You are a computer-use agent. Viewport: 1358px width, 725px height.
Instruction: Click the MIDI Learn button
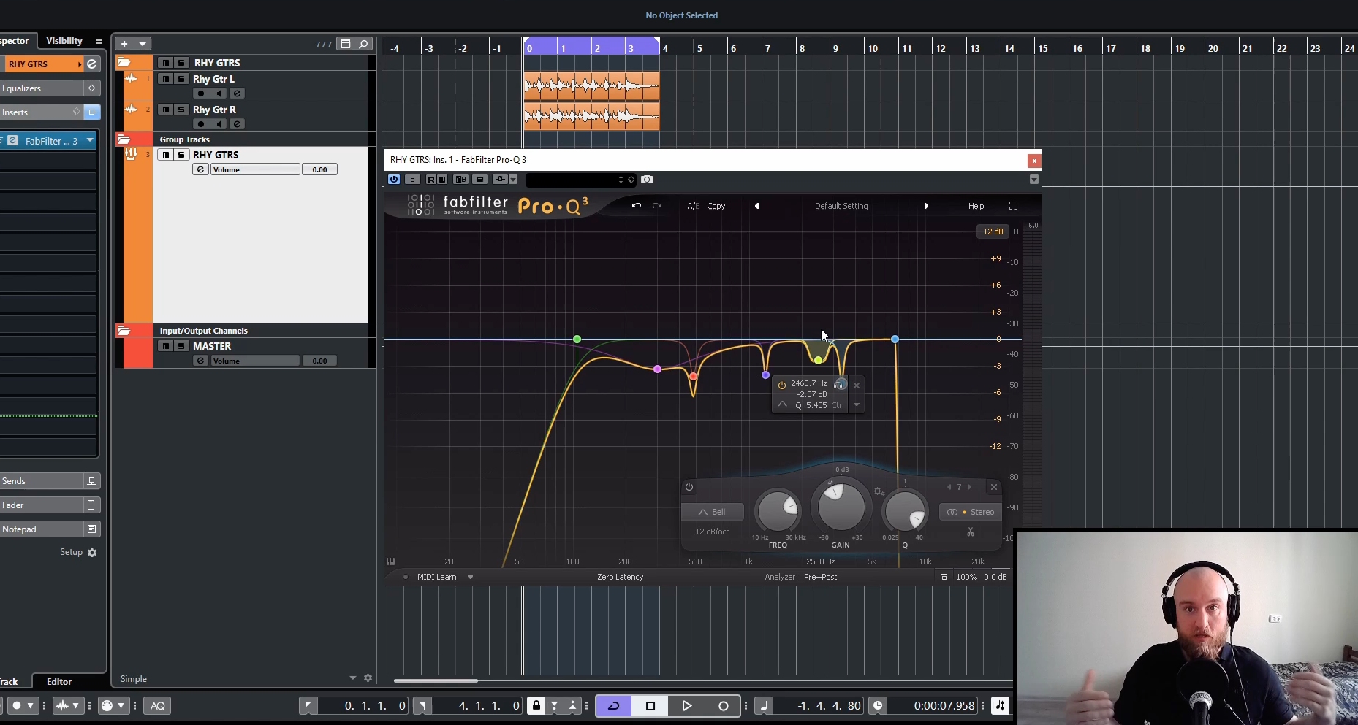(x=436, y=577)
